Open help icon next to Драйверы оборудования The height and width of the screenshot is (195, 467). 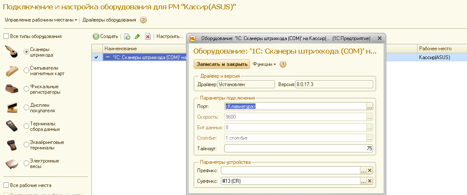click(143, 20)
